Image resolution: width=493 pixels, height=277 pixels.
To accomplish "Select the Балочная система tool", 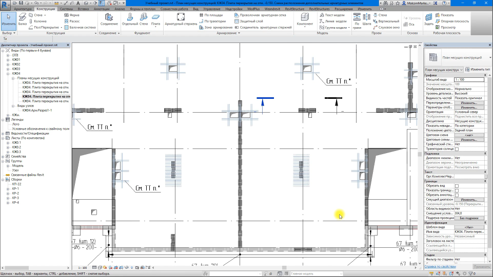I will point(80,28).
